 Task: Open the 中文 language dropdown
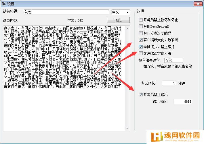[121, 12]
